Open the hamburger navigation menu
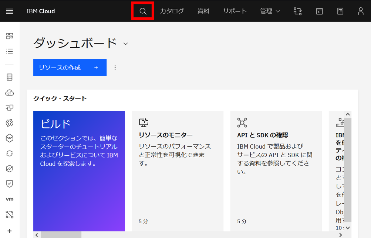 tap(9, 11)
